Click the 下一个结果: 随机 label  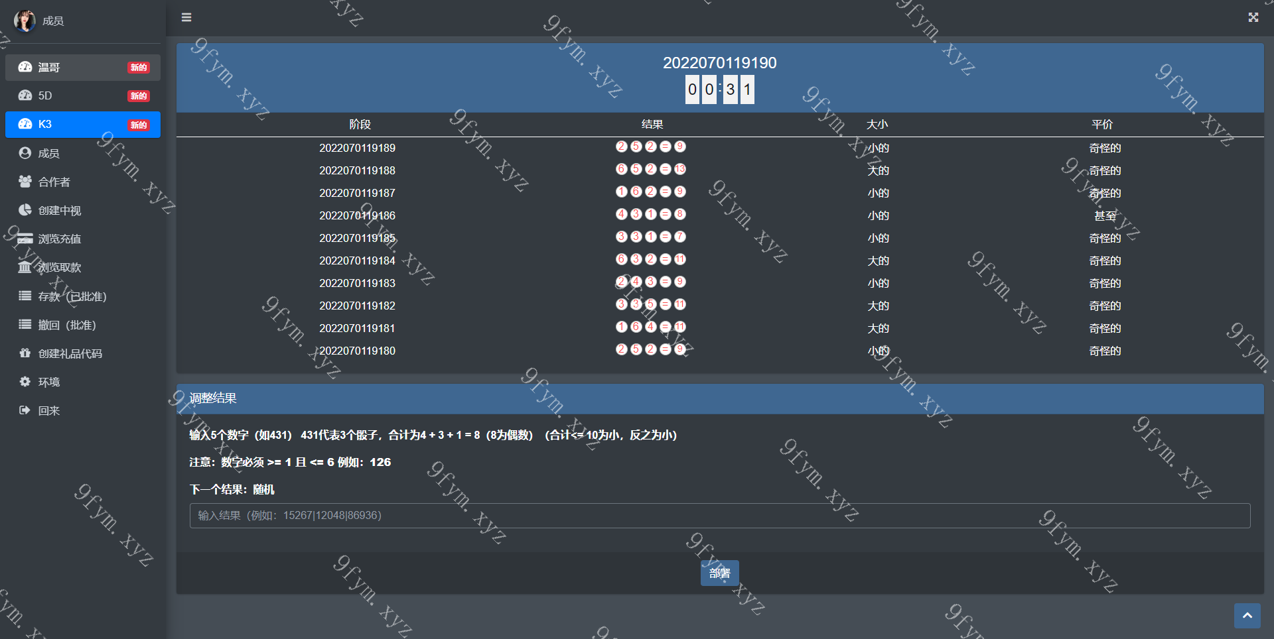pos(232,489)
